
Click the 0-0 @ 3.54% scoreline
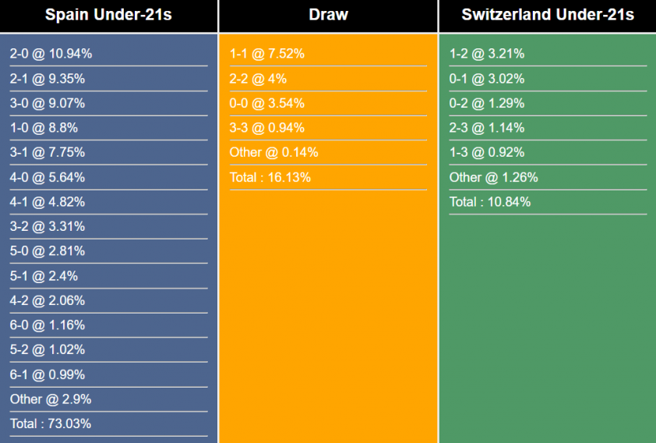(x=267, y=103)
